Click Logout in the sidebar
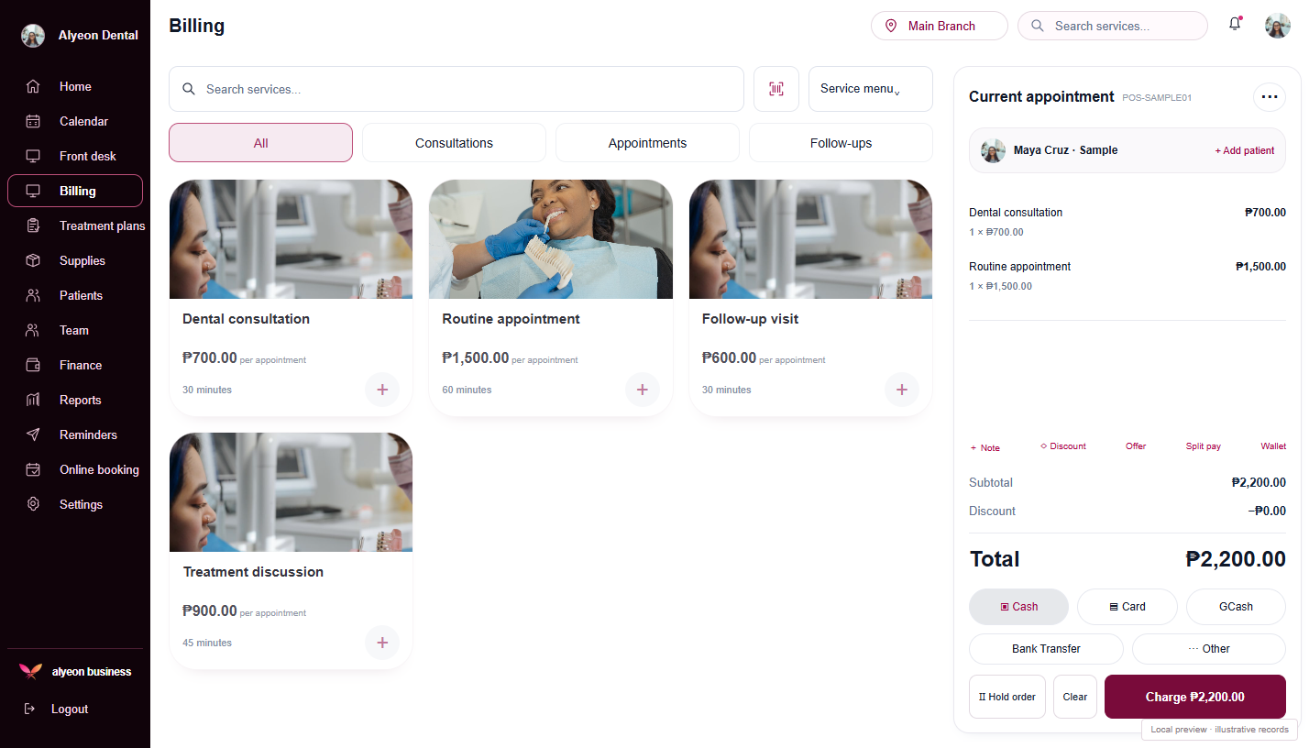Viewport: 1309px width, 748px height. click(70, 709)
